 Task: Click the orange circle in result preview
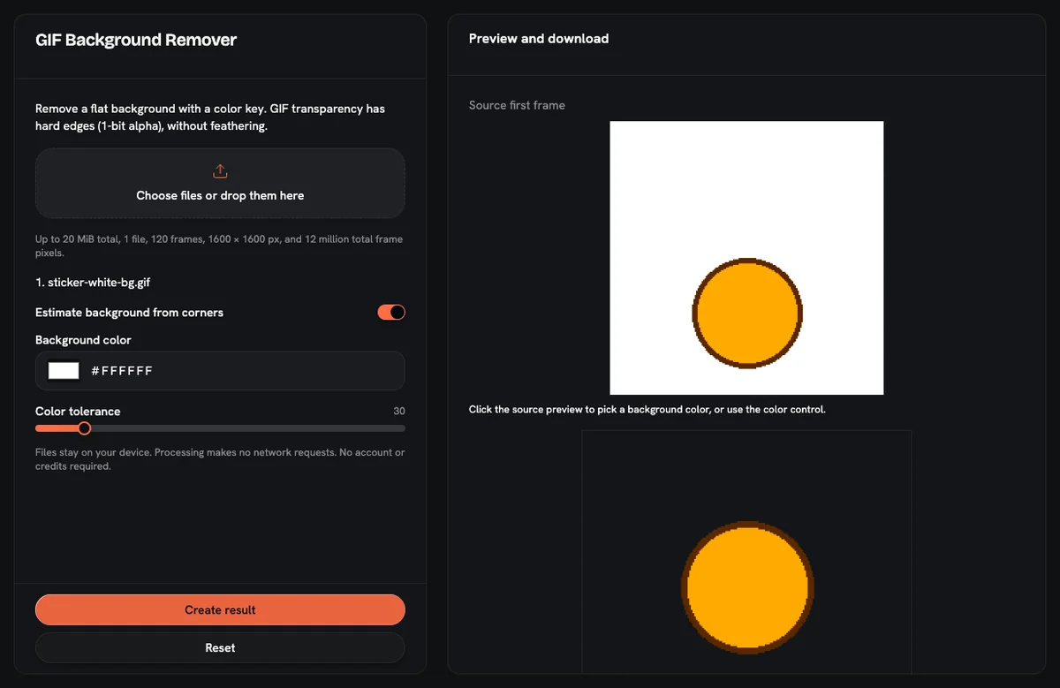point(747,587)
